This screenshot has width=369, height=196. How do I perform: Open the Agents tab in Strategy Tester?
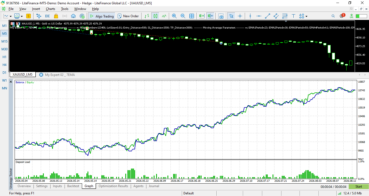pos(139,186)
